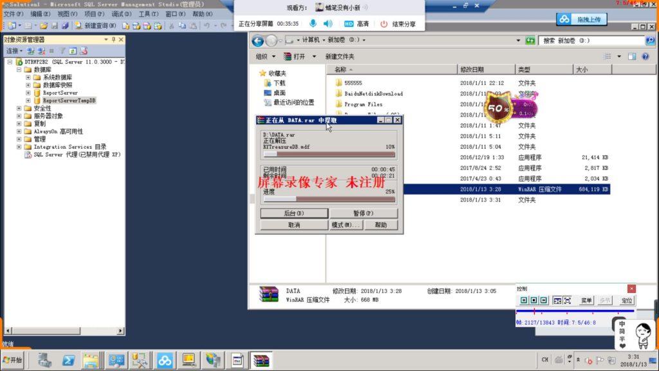Click the recorder playback timeline bar

coord(575,311)
